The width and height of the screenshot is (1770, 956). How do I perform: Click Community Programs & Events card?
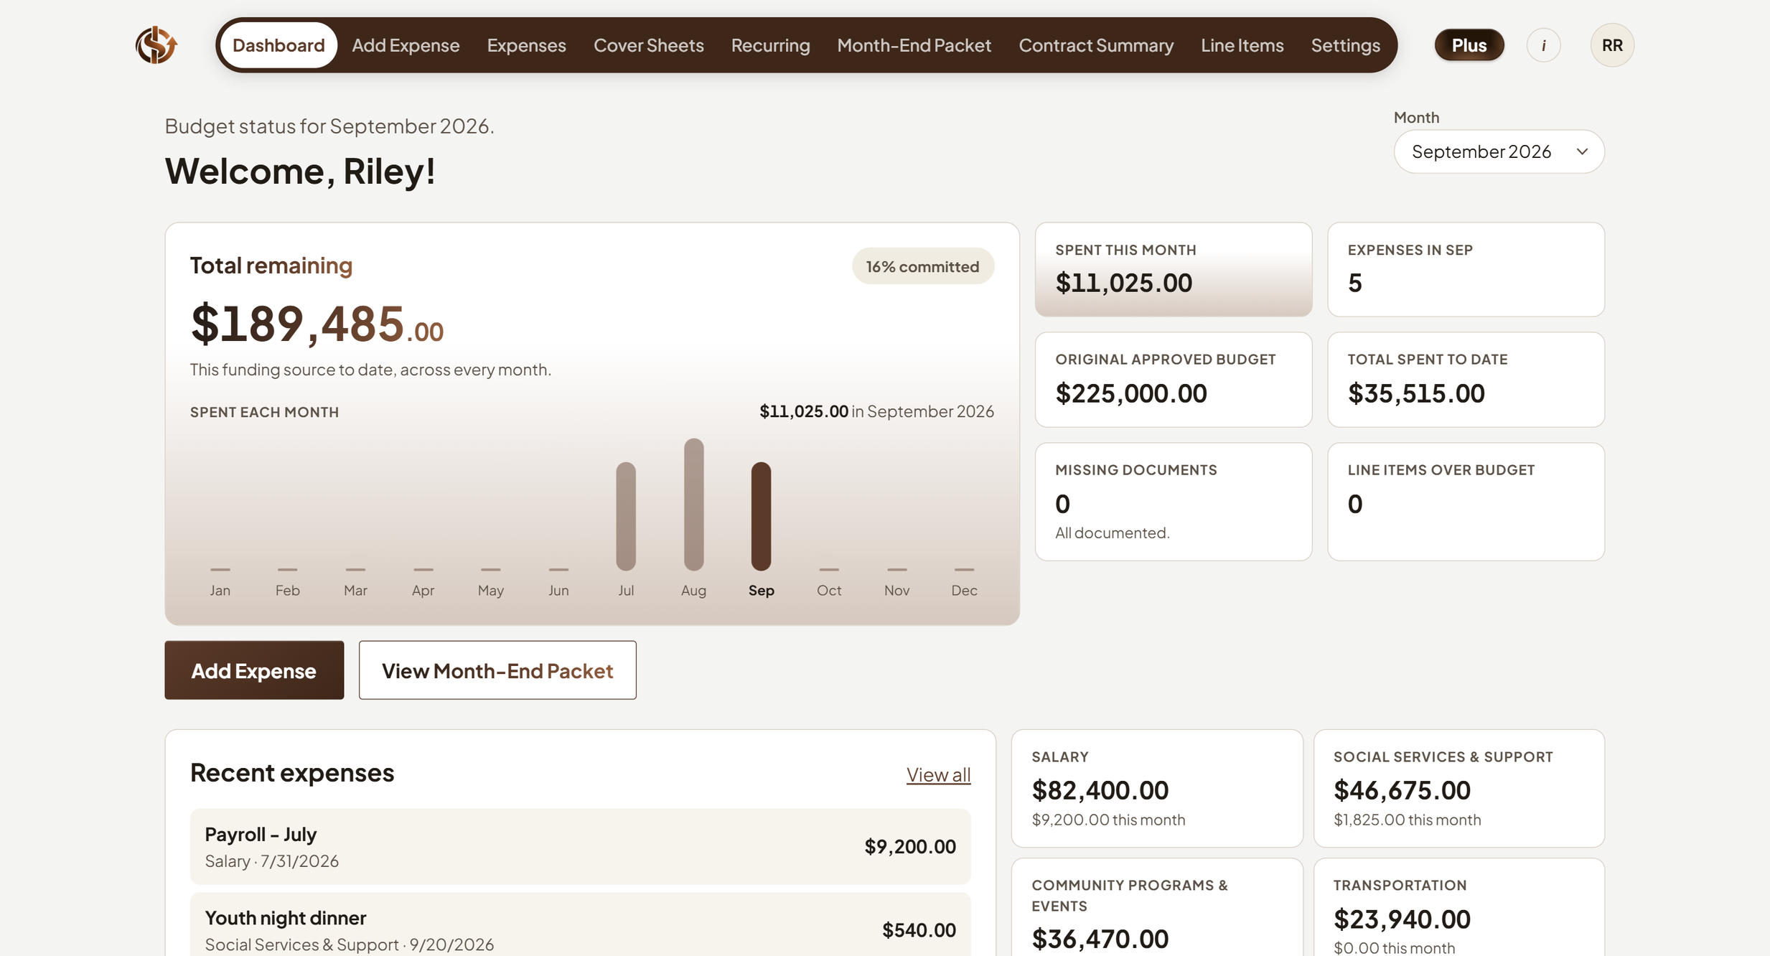pyautogui.click(x=1157, y=908)
